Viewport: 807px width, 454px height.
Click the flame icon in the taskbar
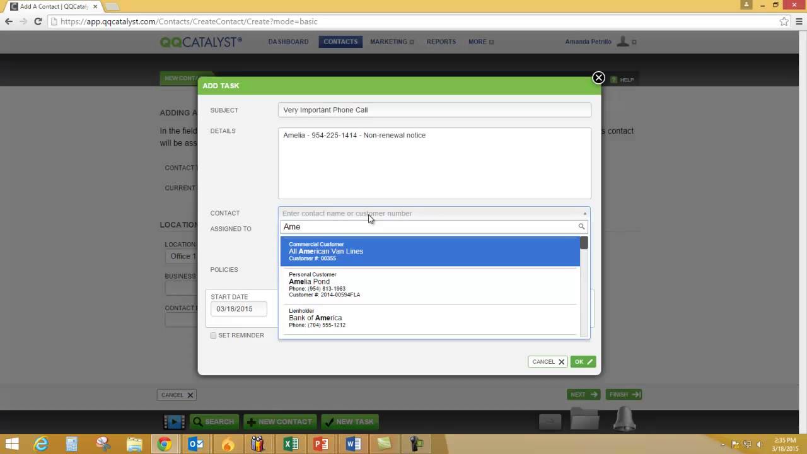[228, 444]
